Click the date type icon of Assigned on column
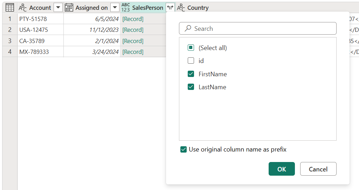The width and height of the screenshot is (359, 190). (x=69, y=8)
